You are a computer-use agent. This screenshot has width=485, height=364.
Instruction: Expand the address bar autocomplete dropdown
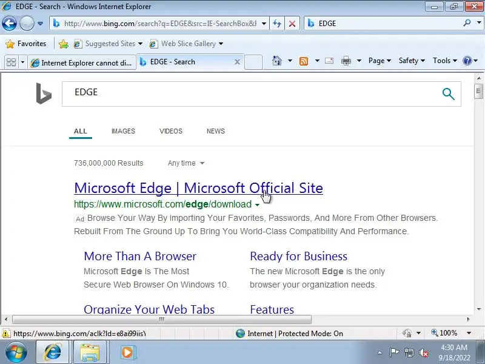click(264, 24)
